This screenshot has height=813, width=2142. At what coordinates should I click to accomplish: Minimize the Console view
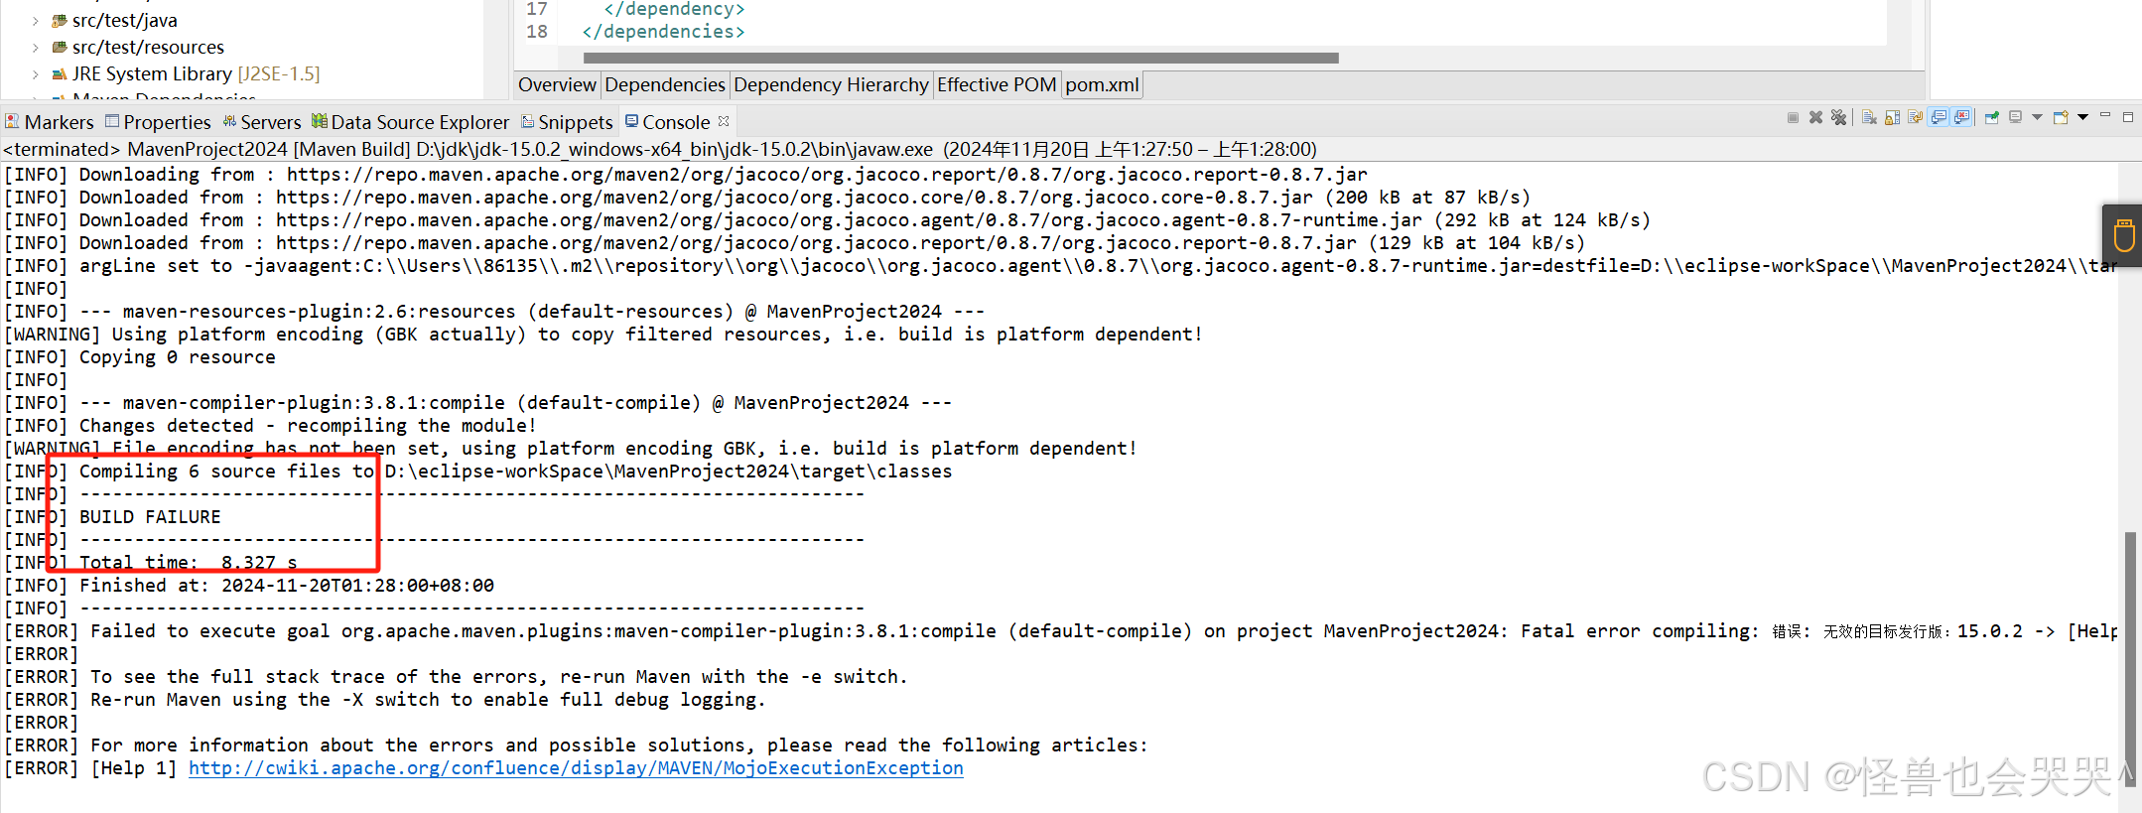2105,117
